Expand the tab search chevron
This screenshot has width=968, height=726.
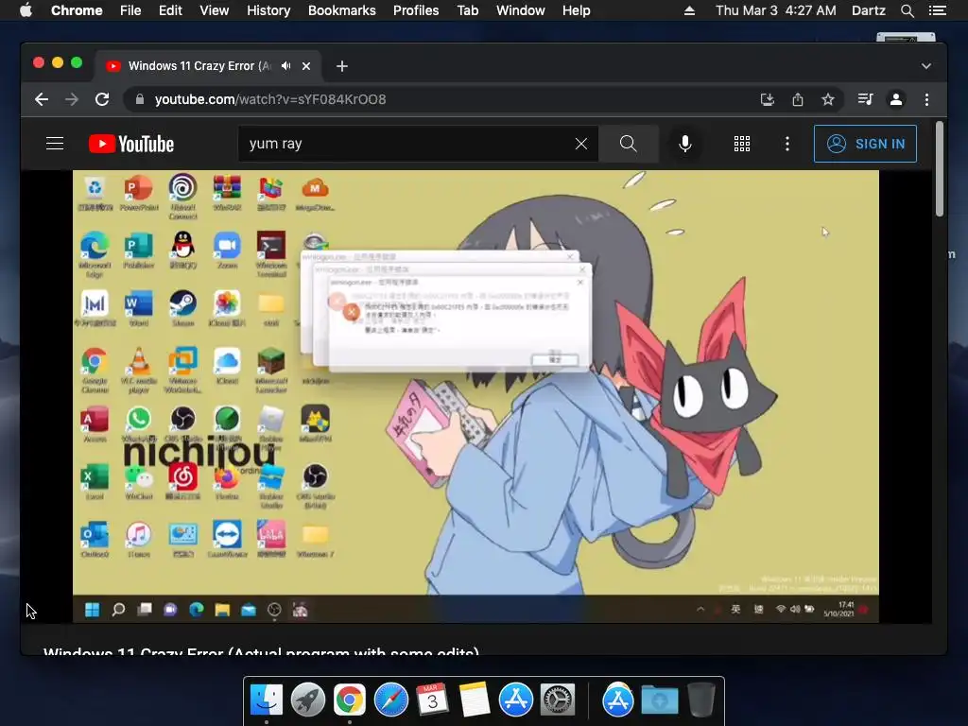(926, 66)
